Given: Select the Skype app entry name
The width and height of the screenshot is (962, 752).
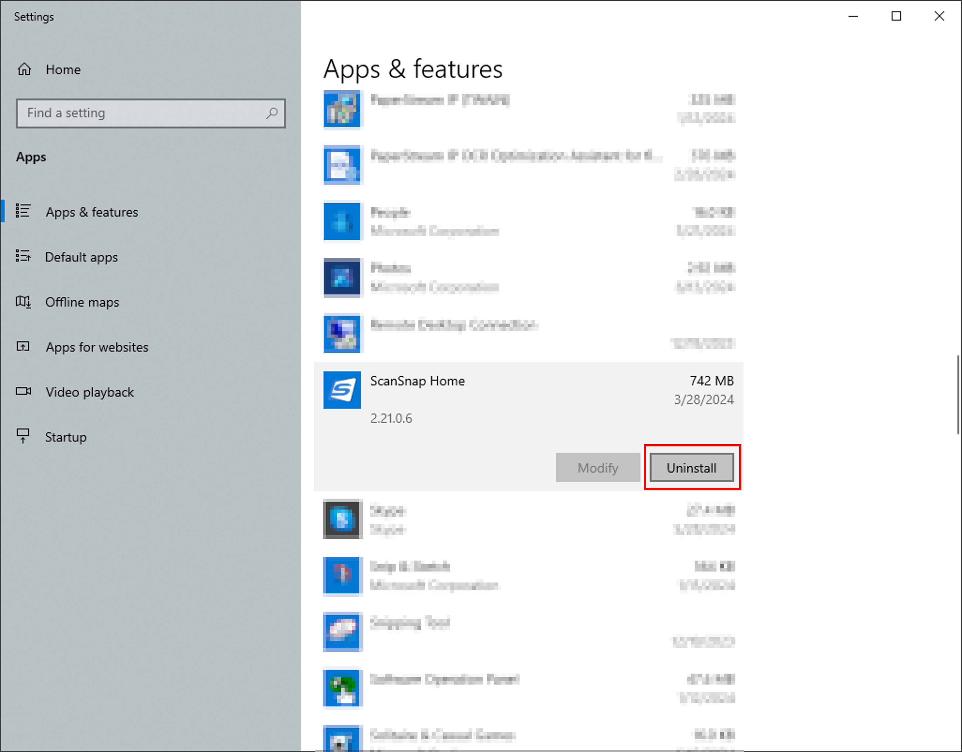Looking at the screenshot, I should tap(387, 510).
